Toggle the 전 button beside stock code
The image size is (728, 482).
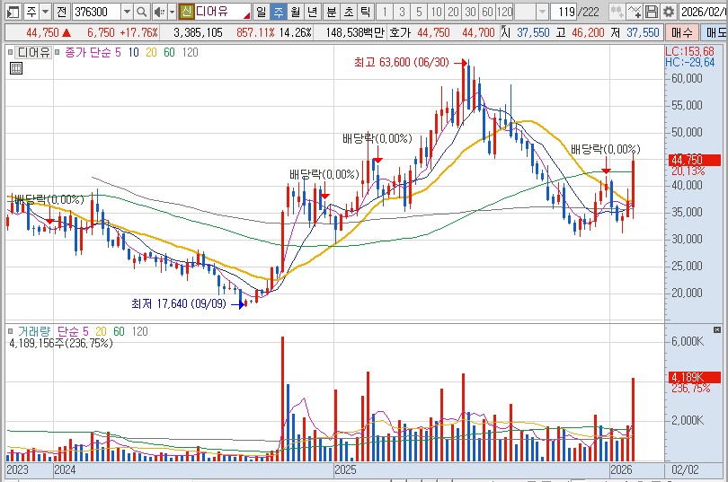tap(62, 12)
